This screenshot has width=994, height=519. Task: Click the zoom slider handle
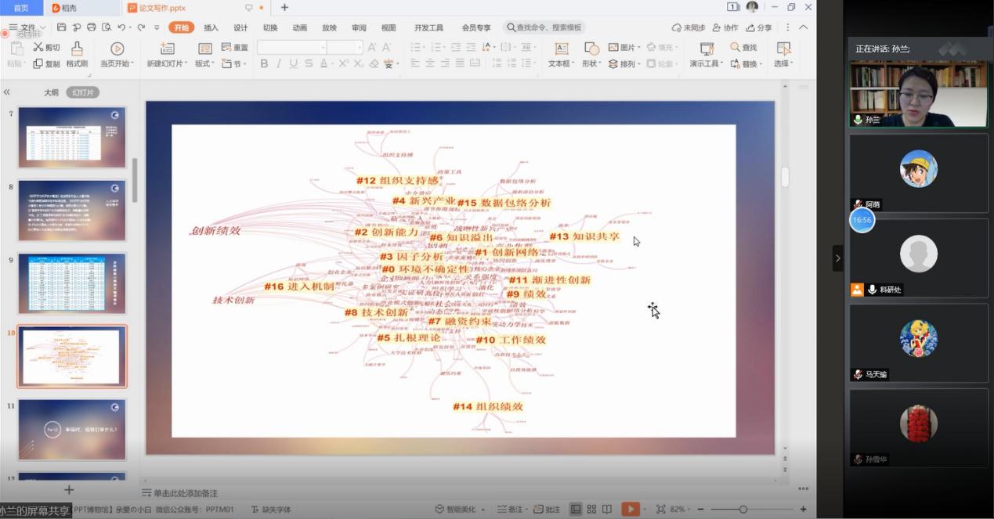[x=743, y=510]
